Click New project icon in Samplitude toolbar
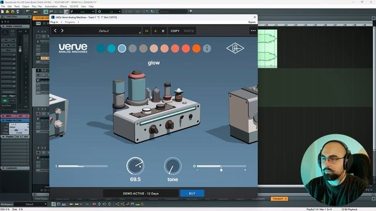This screenshot has height=211, width=376. 2,12
